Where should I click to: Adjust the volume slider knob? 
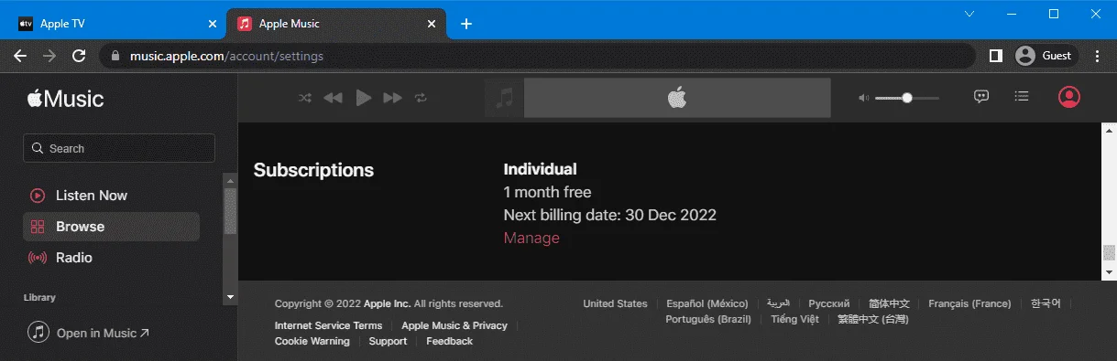907,98
